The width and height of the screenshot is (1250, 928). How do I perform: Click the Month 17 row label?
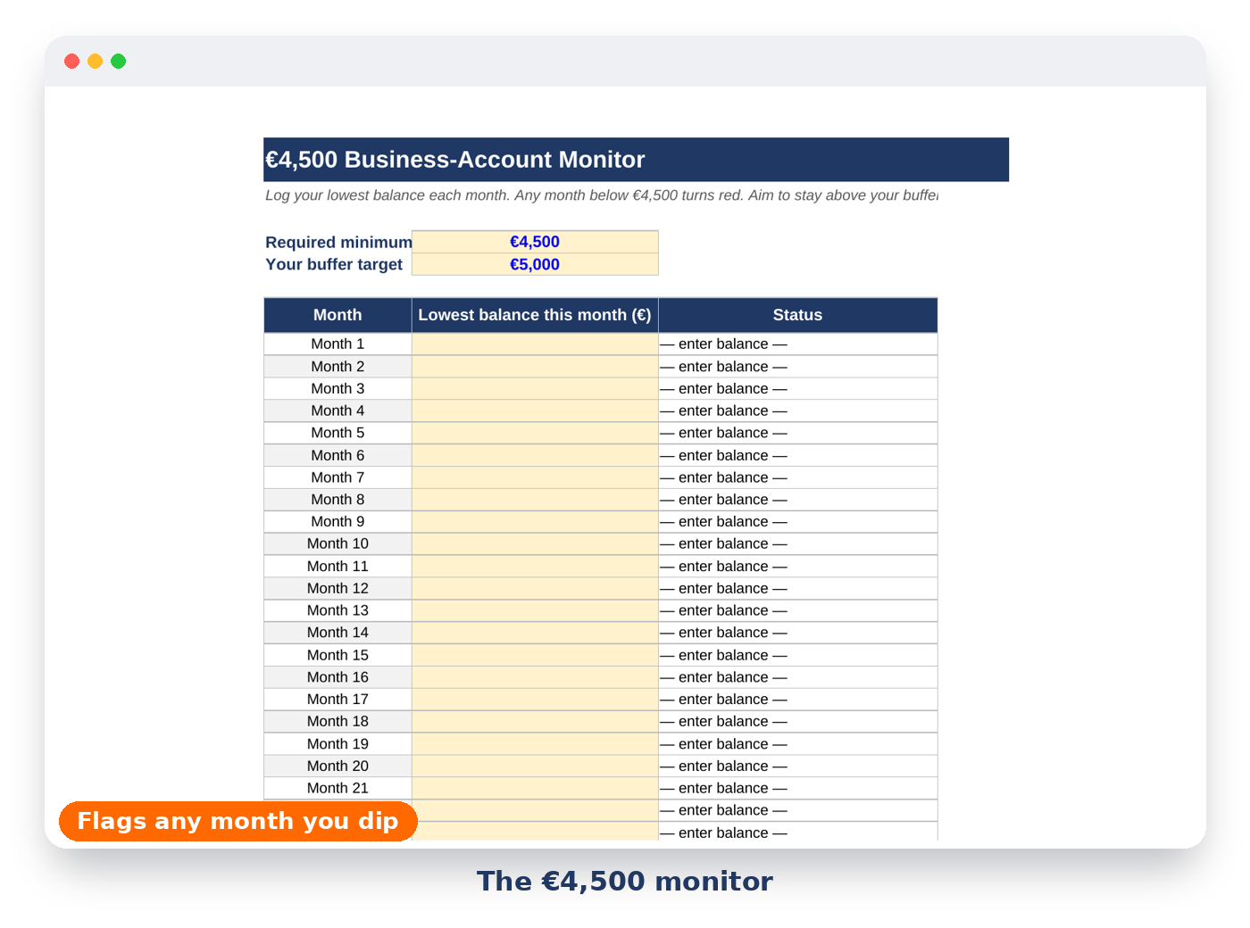[x=337, y=700]
